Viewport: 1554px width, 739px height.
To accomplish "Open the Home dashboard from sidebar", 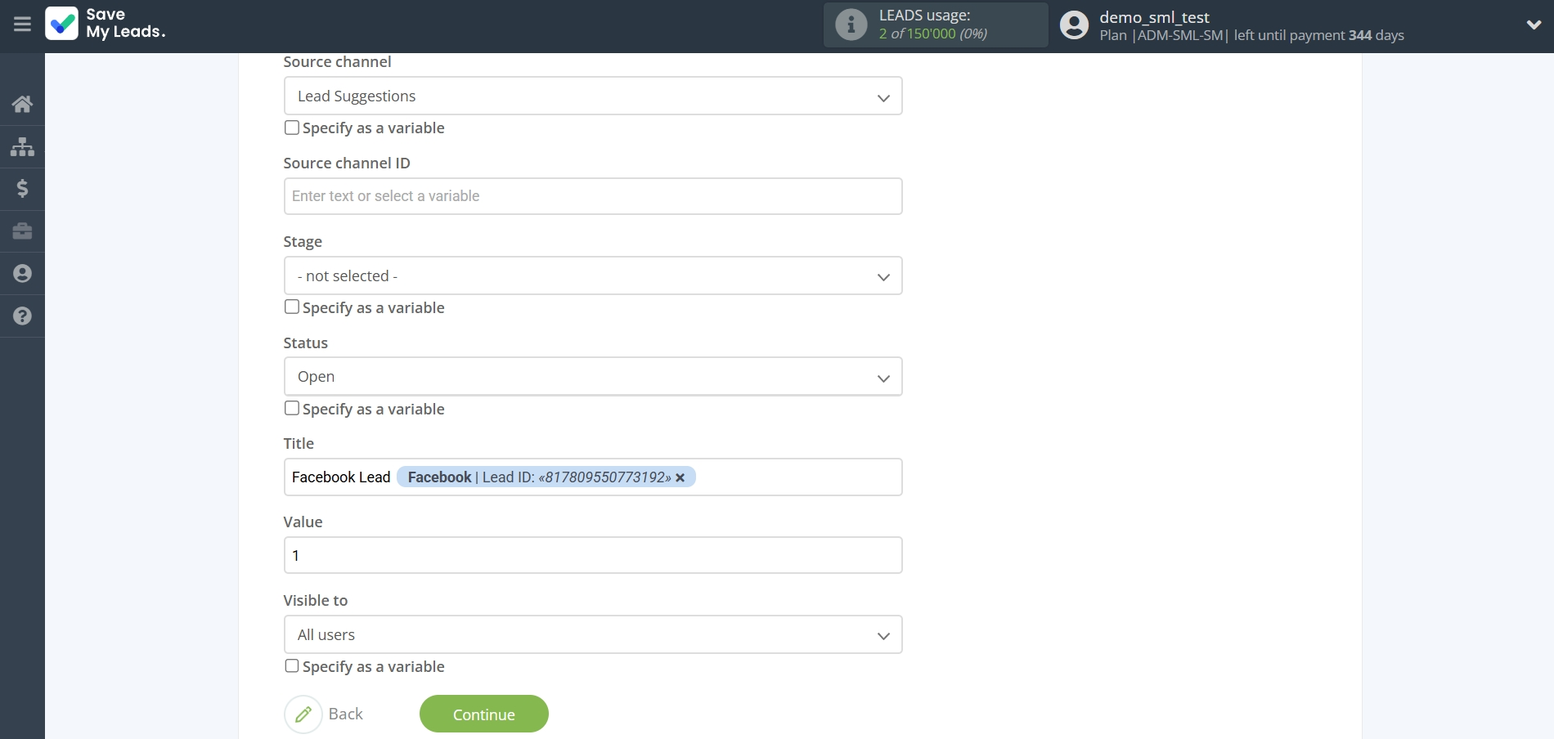I will (22, 104).
